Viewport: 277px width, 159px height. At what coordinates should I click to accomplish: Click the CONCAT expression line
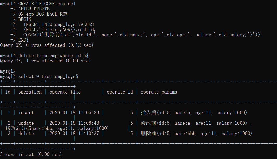coord(143,35)
